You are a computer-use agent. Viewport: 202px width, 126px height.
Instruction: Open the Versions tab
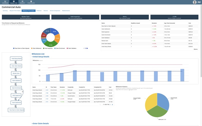pos(46,11)
